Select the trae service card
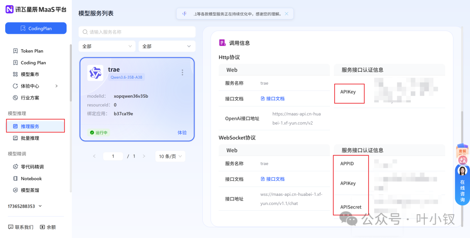The height and width of the screenshot is (238, 470). coord(137,99)
